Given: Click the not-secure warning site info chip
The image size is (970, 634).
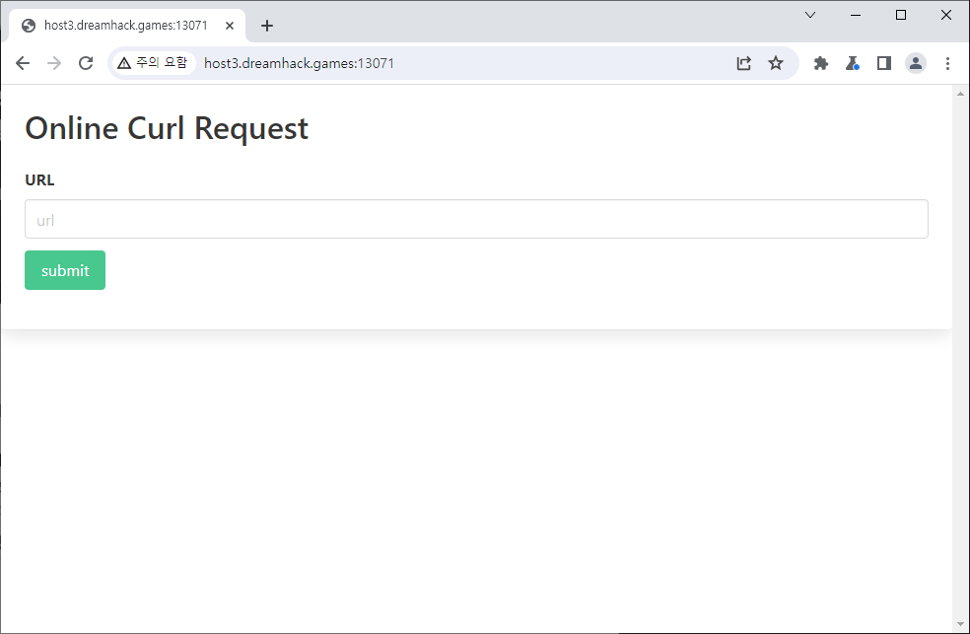Looking at the screenshot, I should [153, 63].
